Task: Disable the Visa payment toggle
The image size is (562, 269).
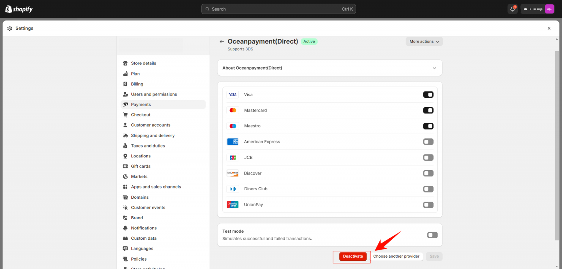Action: click(428, 95)
